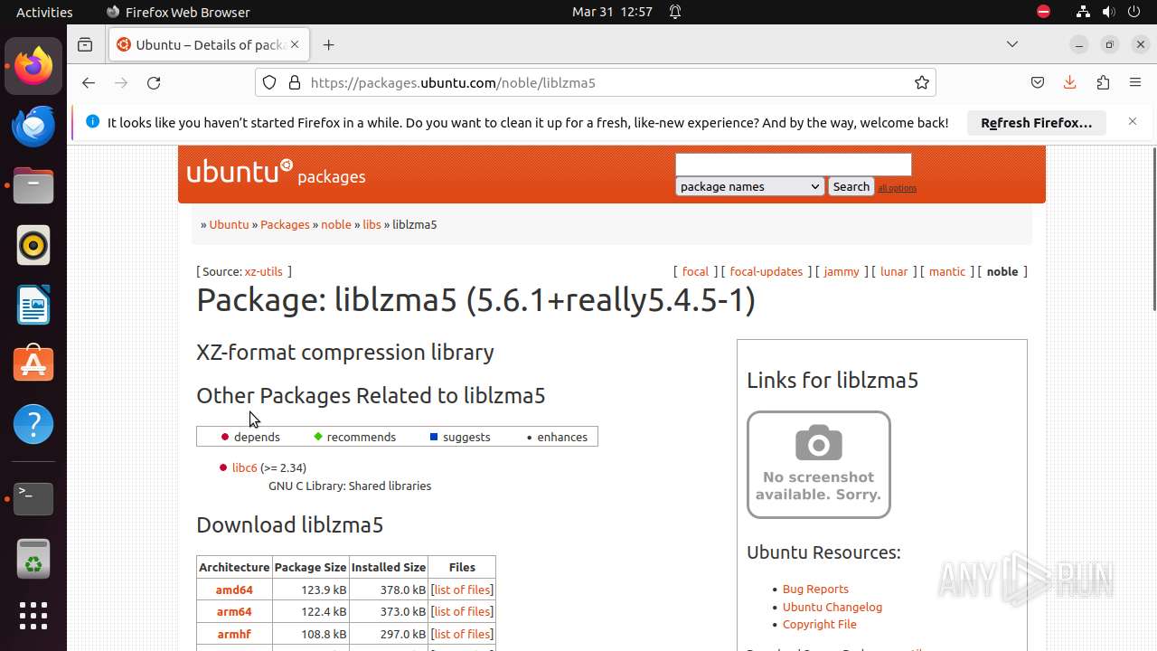This screenshot has height=651, width=1157.
Task: Click the Refresh Firefox button
Action: 1037,122
